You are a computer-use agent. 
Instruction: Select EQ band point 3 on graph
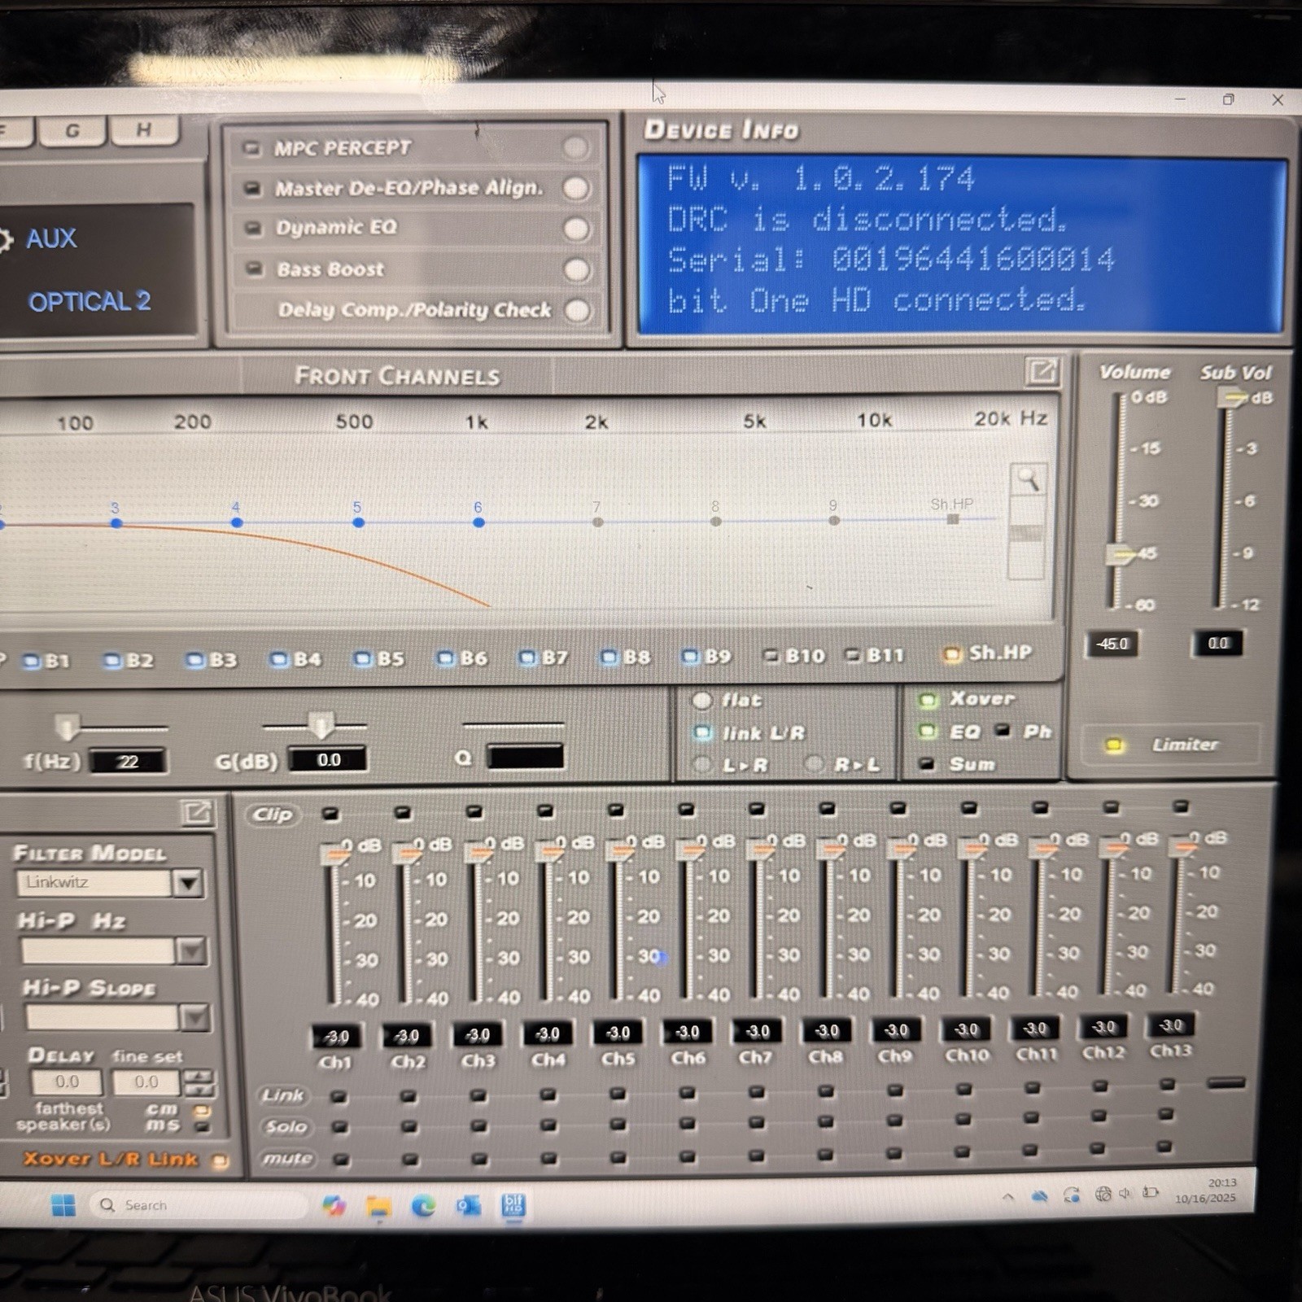[116, 523]
